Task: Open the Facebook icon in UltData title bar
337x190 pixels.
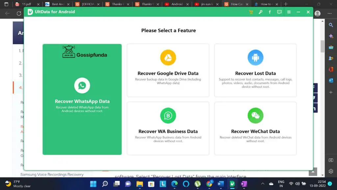Action: 270,12
